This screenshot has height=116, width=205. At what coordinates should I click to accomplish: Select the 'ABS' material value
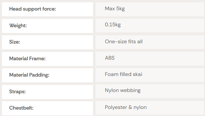[x=110, y=58]
